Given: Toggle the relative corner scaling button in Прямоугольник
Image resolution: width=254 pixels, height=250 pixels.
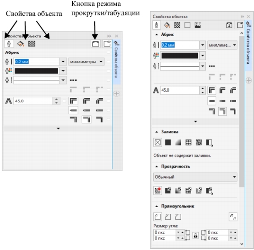Looking at the screenshot, I should [x=233, y=215].
